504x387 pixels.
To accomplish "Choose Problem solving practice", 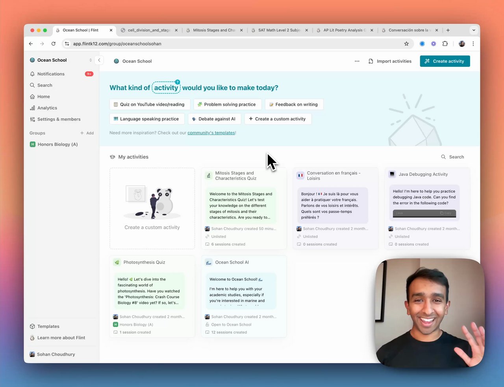I will (227, 105).
